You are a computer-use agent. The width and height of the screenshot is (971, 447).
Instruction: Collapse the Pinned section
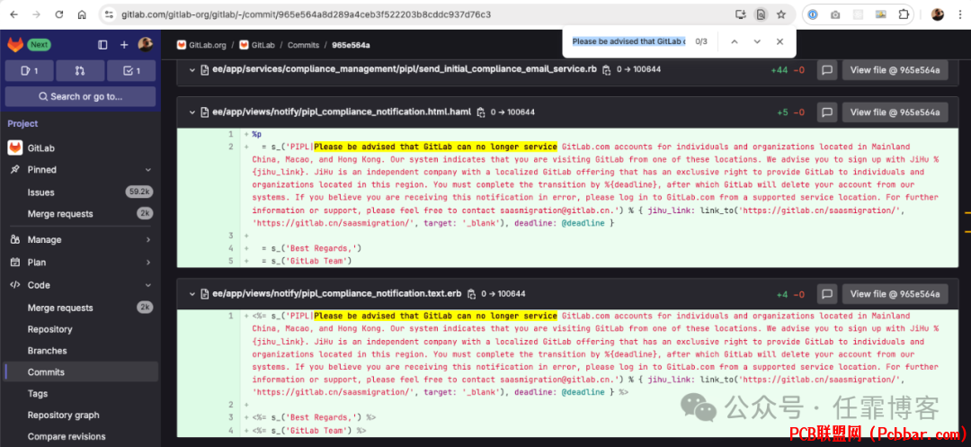click(81, 170)
